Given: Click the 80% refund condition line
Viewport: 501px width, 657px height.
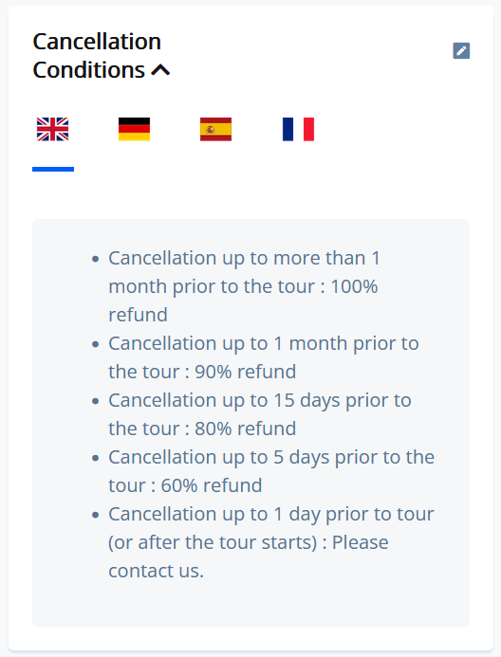Looking at the screenshot, I should click(260, 414).
